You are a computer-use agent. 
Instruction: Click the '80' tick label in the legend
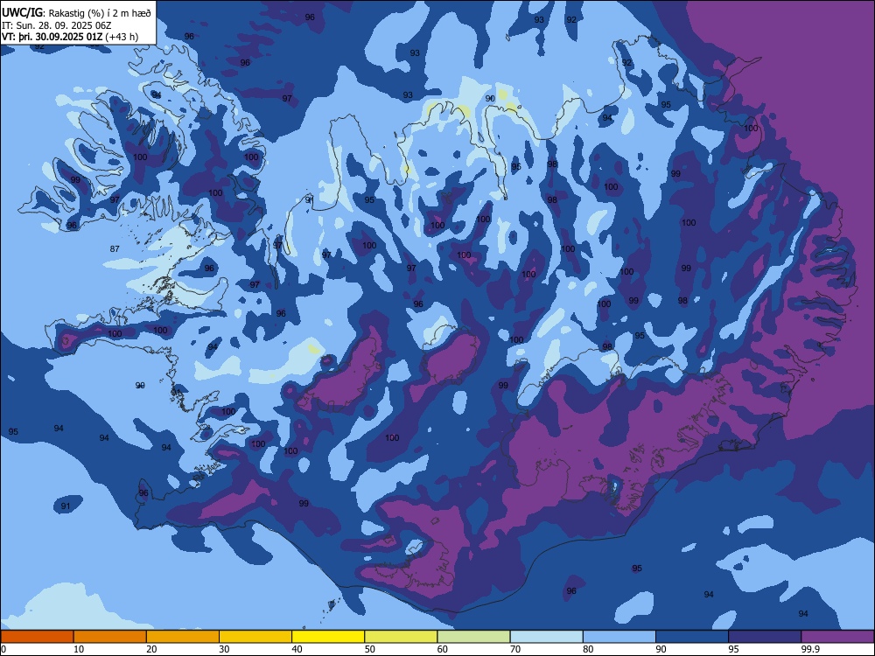pyautogui.click(x=588, y=649)
